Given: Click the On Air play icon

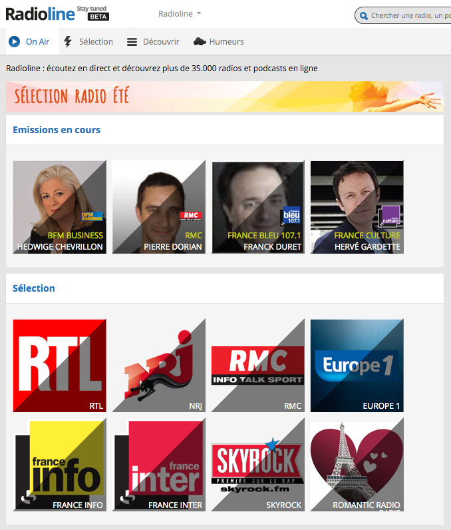Looking at the screenshot, I should [14, 42].
